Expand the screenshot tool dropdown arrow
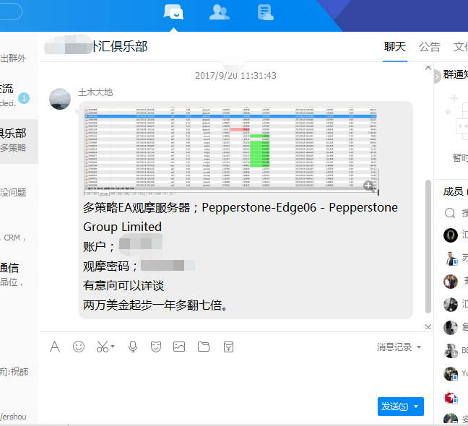Screen dimensions: 468x426 [x=113, y=347]
